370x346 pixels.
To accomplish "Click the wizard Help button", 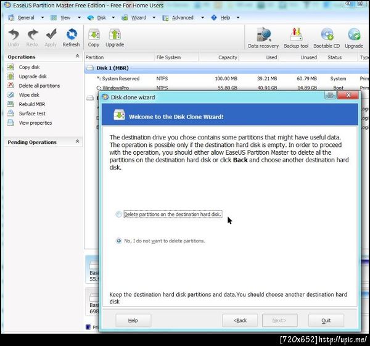I will tap(133, 320).
